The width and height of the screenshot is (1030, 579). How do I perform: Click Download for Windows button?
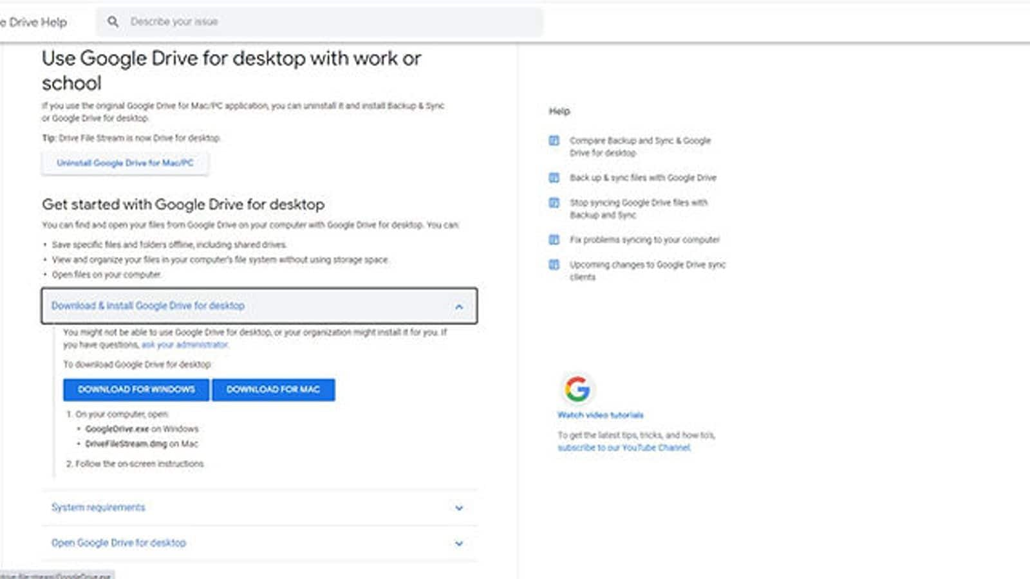[136, 390]
